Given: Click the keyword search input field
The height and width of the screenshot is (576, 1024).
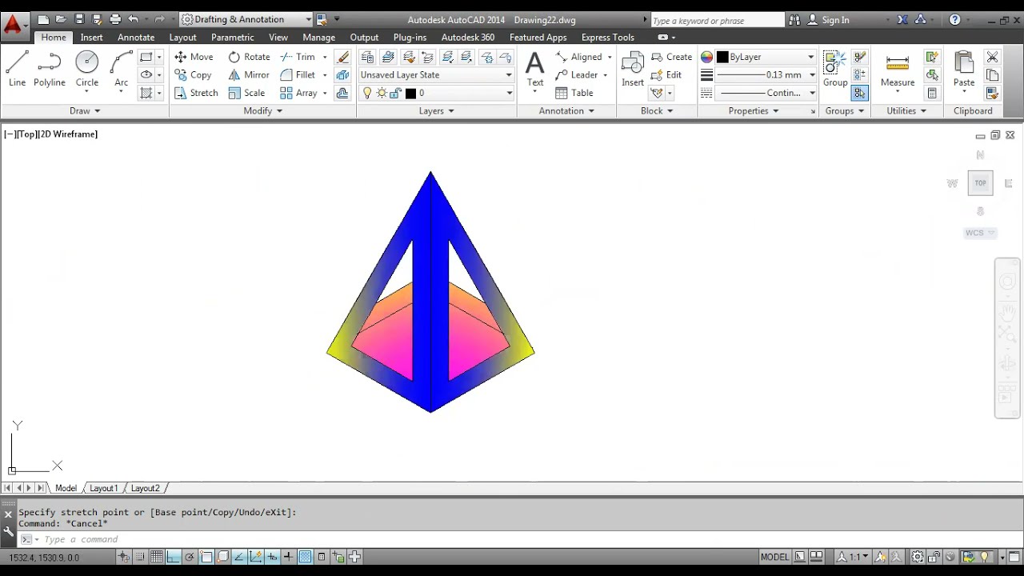Looking at the screenshot, I should (718, 20).
